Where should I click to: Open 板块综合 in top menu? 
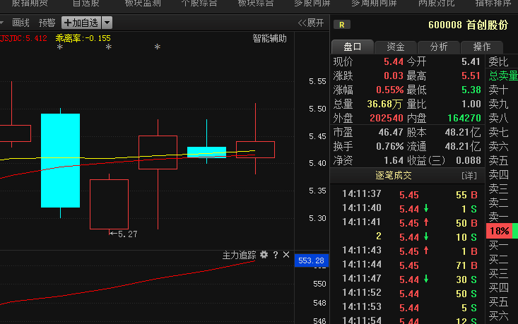pyautogui.click(x=256, y=4)
